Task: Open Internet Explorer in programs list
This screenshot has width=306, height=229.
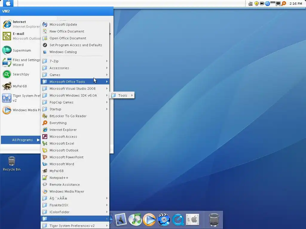Action: pyautogui.click(x=75, y=130)
